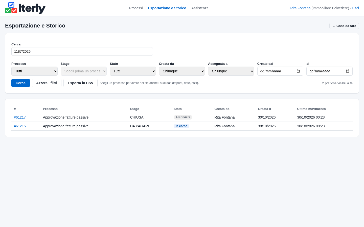Screen dimensions: 364x227
Task: Open the Assegnata a dropdown
Action: tap(231, 71)
